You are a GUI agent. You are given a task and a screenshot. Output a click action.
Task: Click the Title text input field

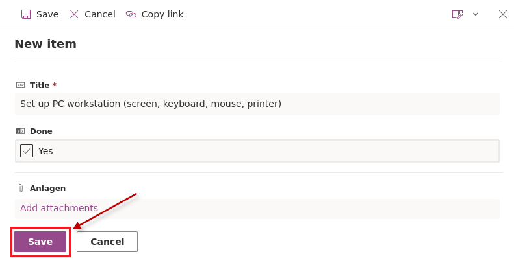[257, 104]
